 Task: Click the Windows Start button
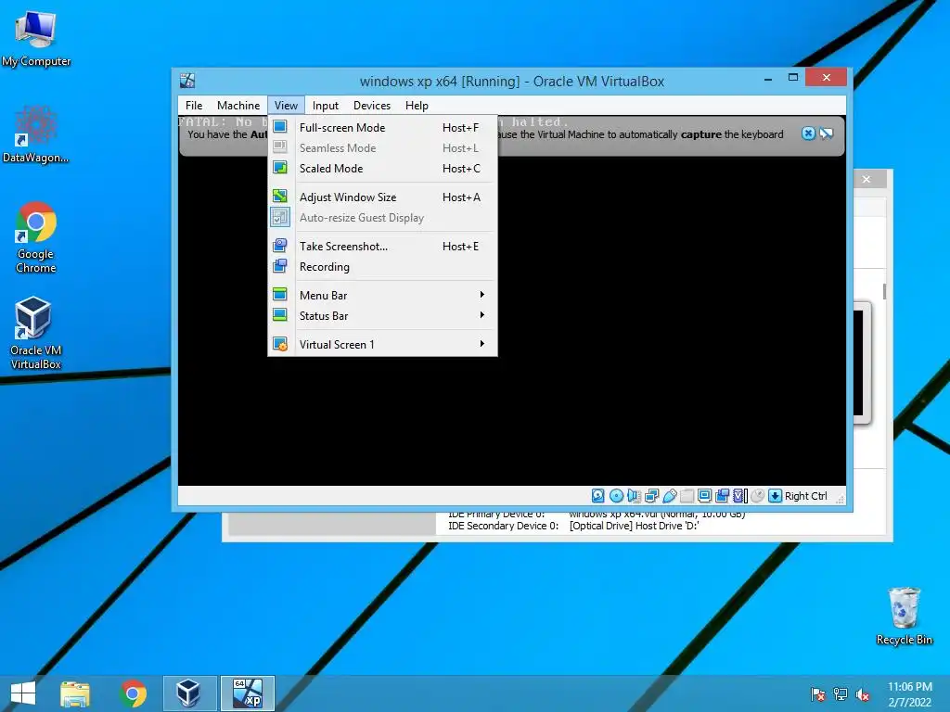tap(23, 693)
